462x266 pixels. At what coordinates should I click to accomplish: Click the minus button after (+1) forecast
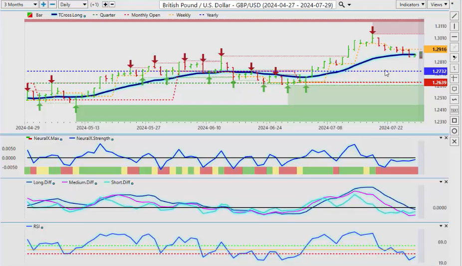[112, 4]
